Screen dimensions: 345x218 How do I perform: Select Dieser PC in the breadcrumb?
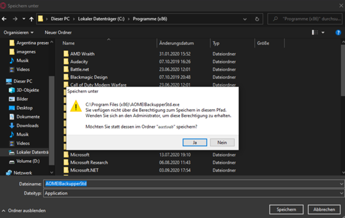pyautogui.click(x=60, y=19)
